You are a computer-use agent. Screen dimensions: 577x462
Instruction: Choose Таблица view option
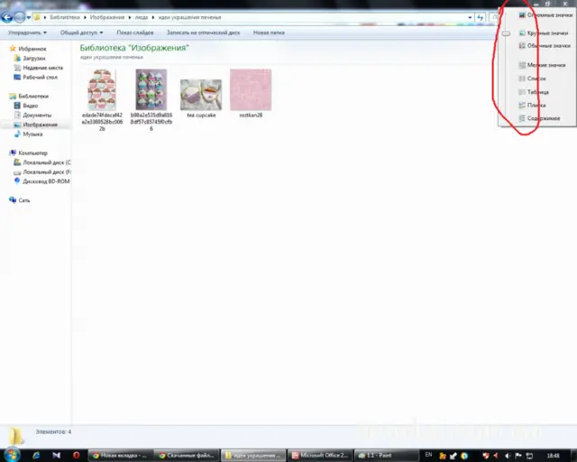(534, 92)
